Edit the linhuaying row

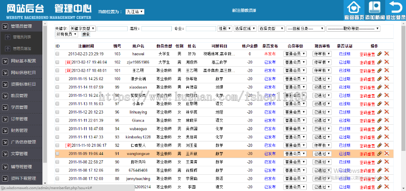tap(379, 112)
